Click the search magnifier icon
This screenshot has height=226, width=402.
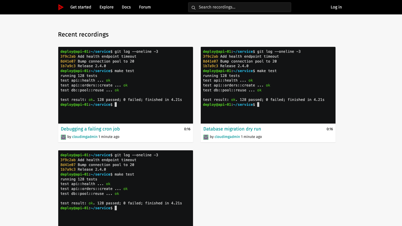point(194,7)
